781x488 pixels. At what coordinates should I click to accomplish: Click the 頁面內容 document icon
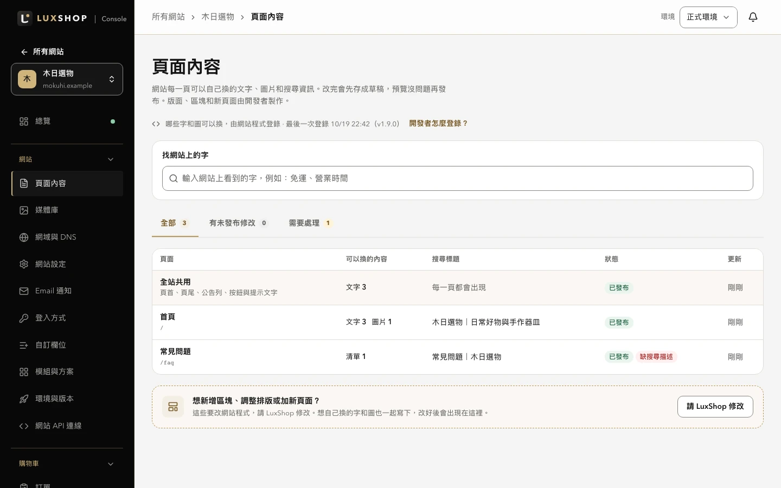coord(24,183)
